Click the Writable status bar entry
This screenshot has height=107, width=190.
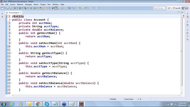coord(113,99)
